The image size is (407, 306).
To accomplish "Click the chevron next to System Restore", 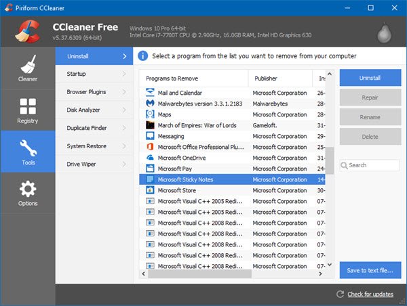I will point(124,146).
